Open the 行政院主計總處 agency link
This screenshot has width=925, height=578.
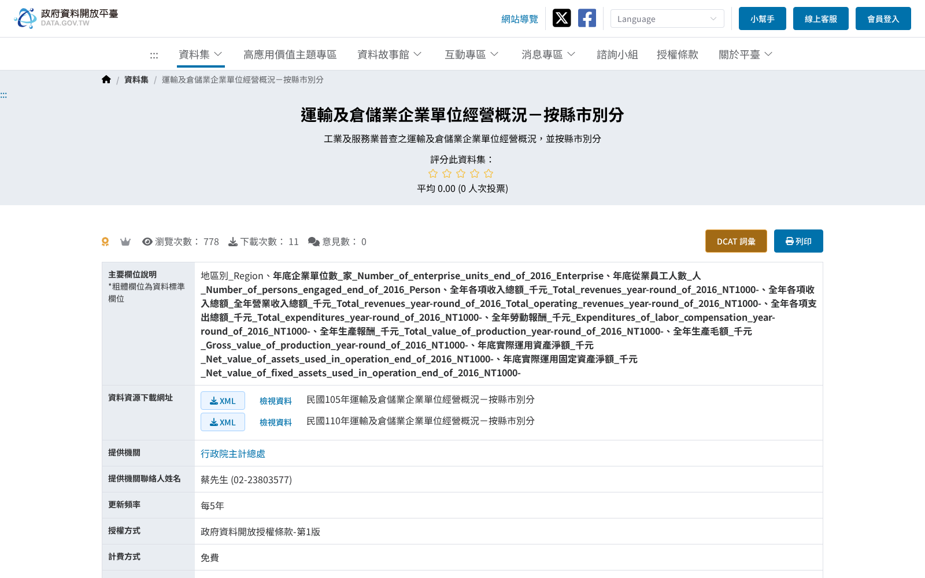pyautogui.click(x=233, y=454)
